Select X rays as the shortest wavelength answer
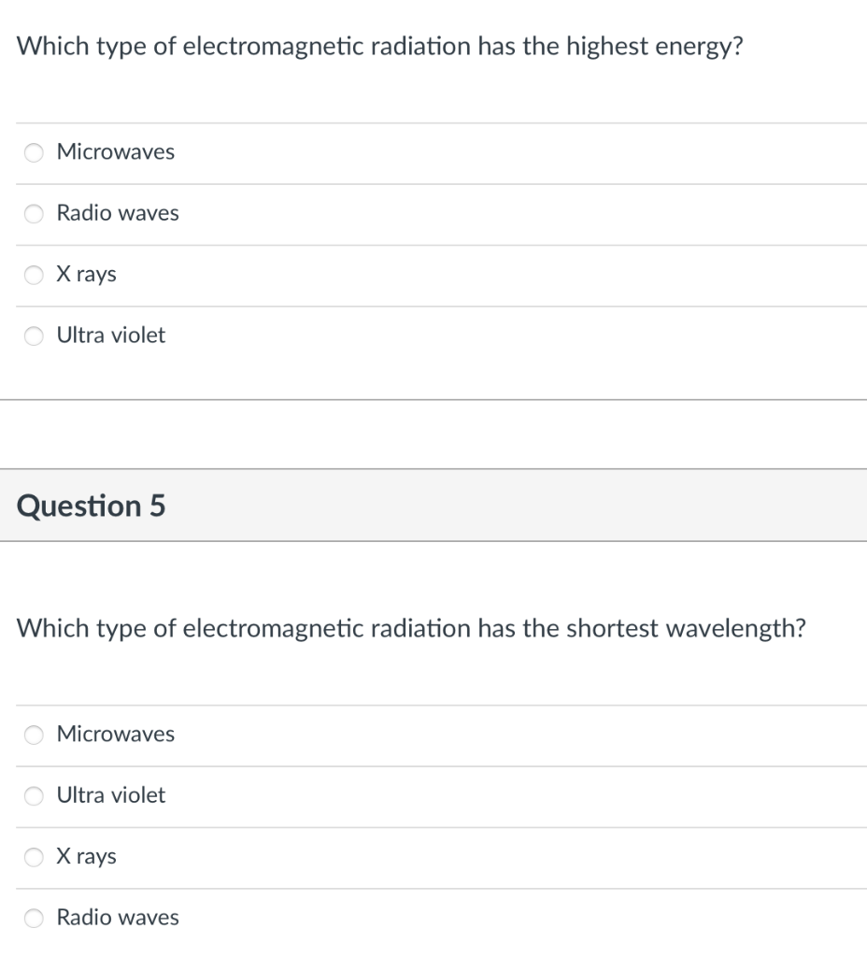The width and height of the screenshot is (867, 957). (33, 856)
